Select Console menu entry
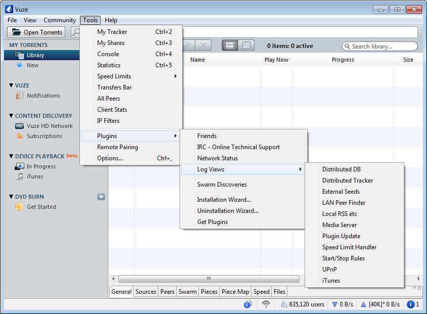 [x=131, y=54]
